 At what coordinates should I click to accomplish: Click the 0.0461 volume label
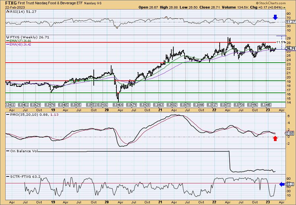coord(24,105)
